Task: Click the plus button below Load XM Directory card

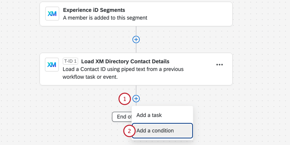Action: tap(136, 99)
